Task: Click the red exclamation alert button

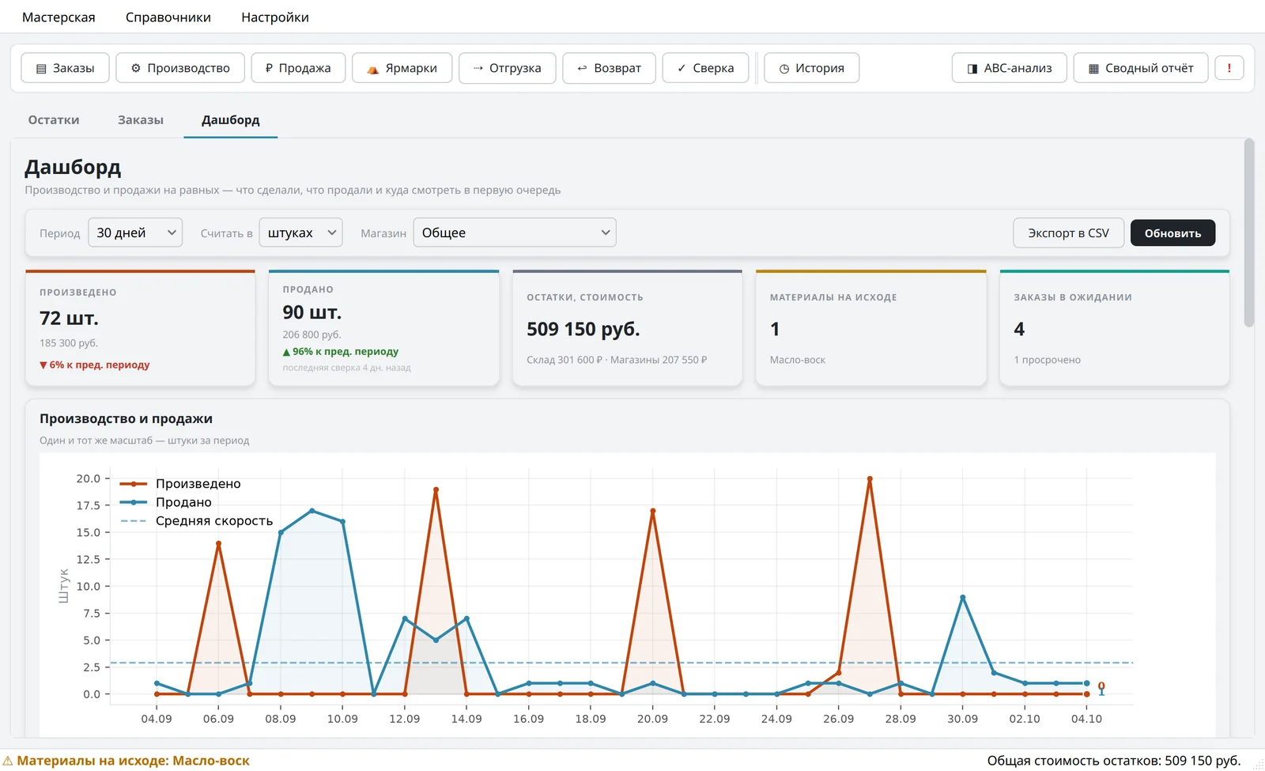Action: (x=1229, y=68)
